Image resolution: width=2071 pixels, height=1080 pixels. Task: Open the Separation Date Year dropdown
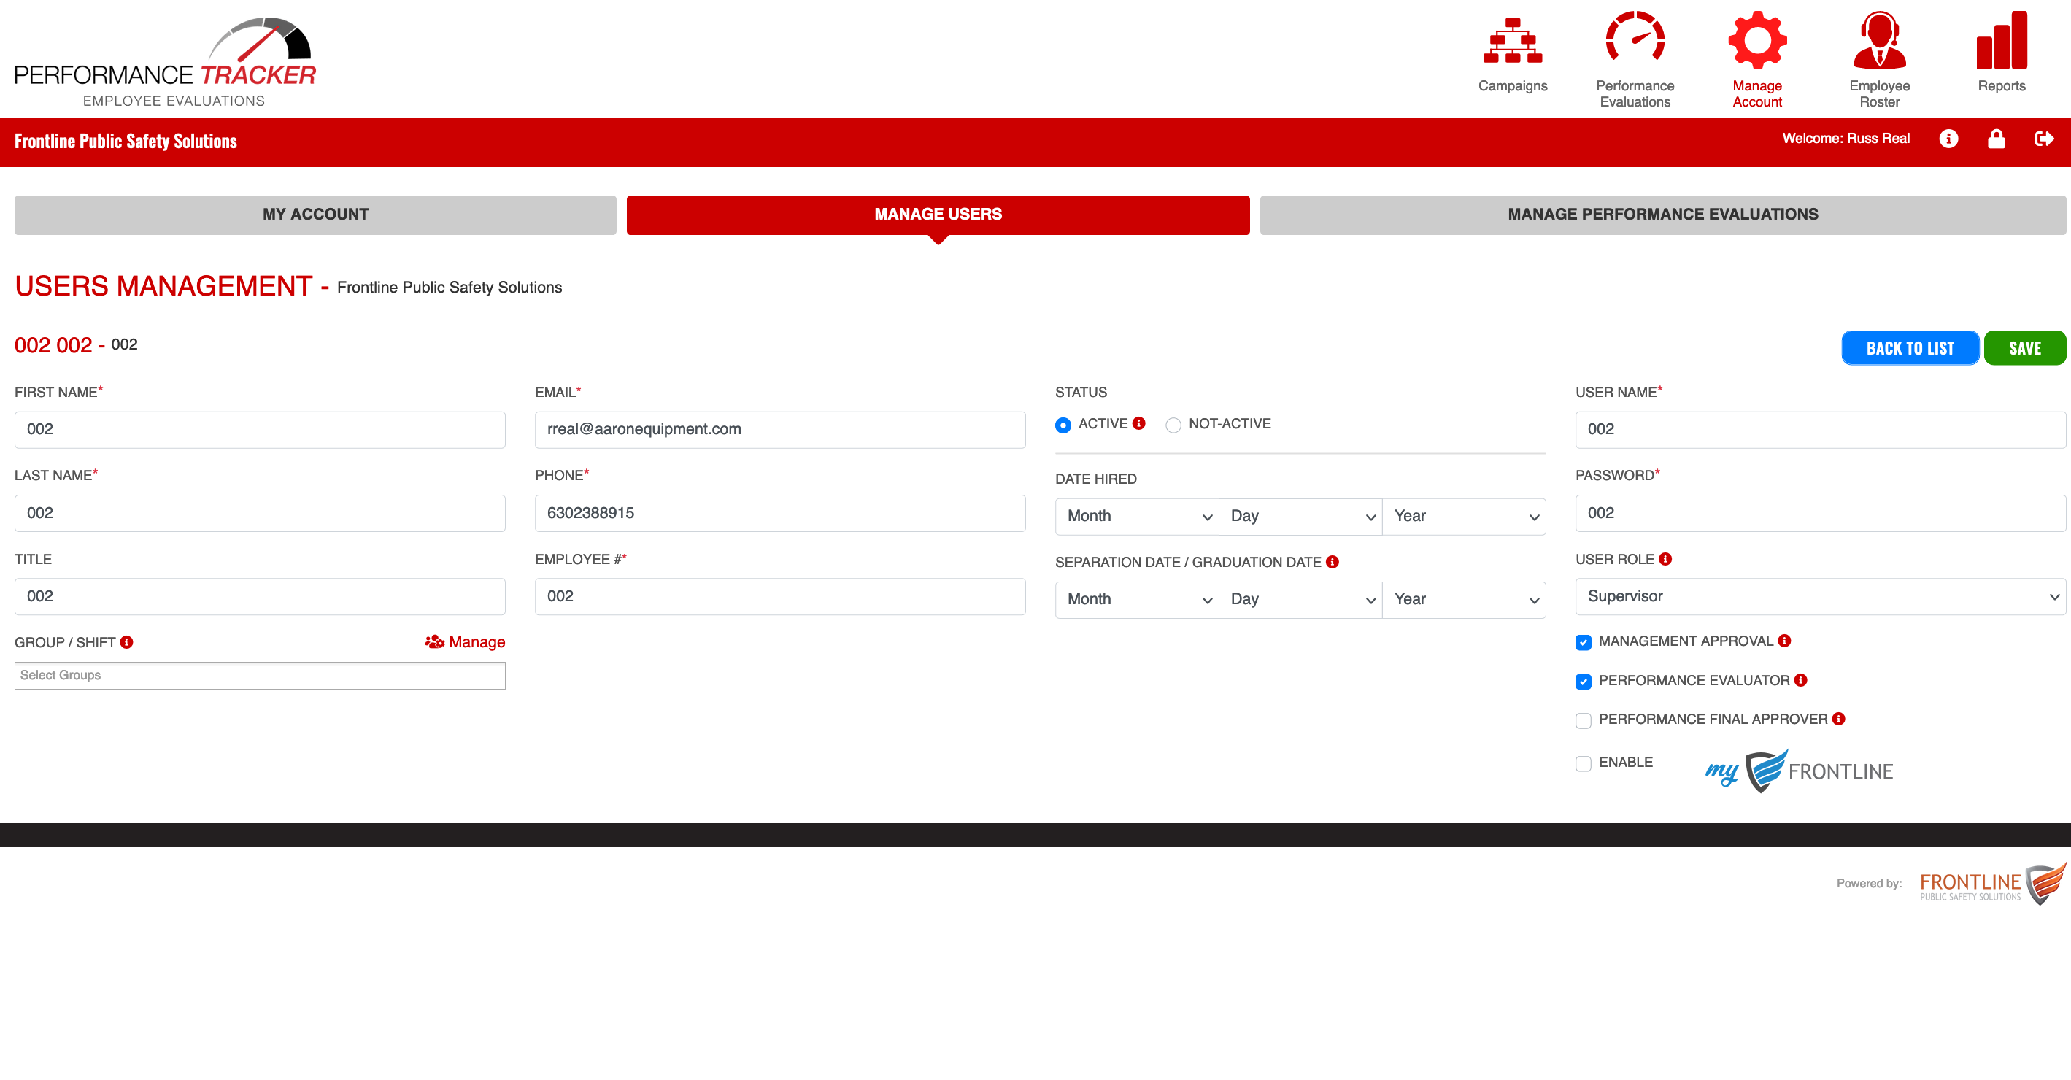(1463, 600)
